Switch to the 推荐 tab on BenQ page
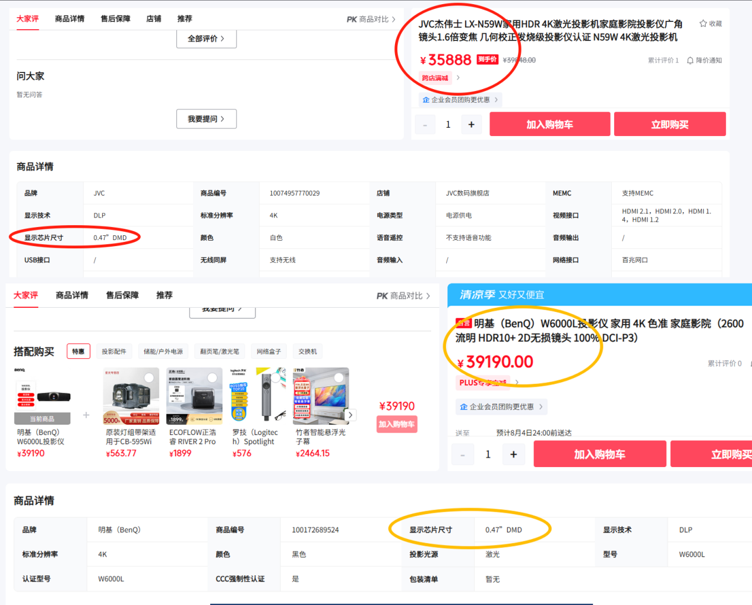This screenshot has width=752, height=605. tap(165, 295)
